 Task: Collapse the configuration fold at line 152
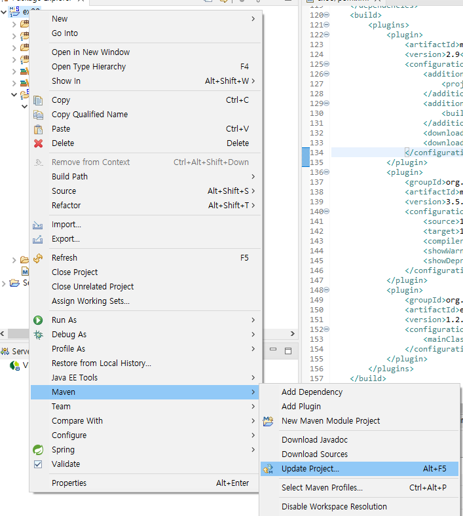point(327,329)
